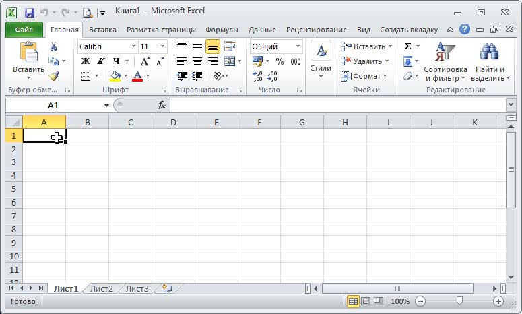Click the Percent Style icon
Image resolution: width=522 pixels, height=314 pixels.
coord(280,61)
